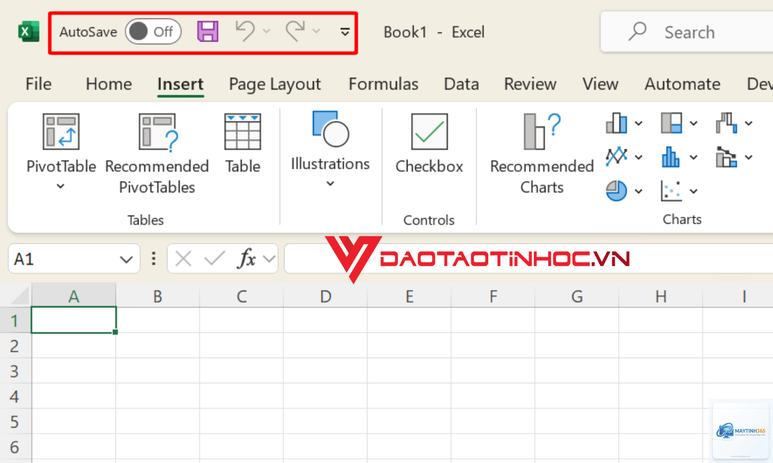Select row 3 header
This screenshot has height=463, width=773.
point(15,371)
